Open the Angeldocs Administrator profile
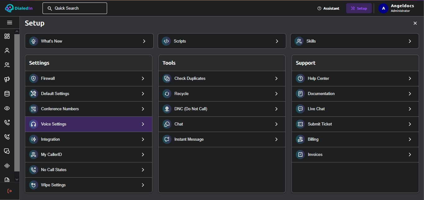Viewport: 424px width, 200px height. 397,8
